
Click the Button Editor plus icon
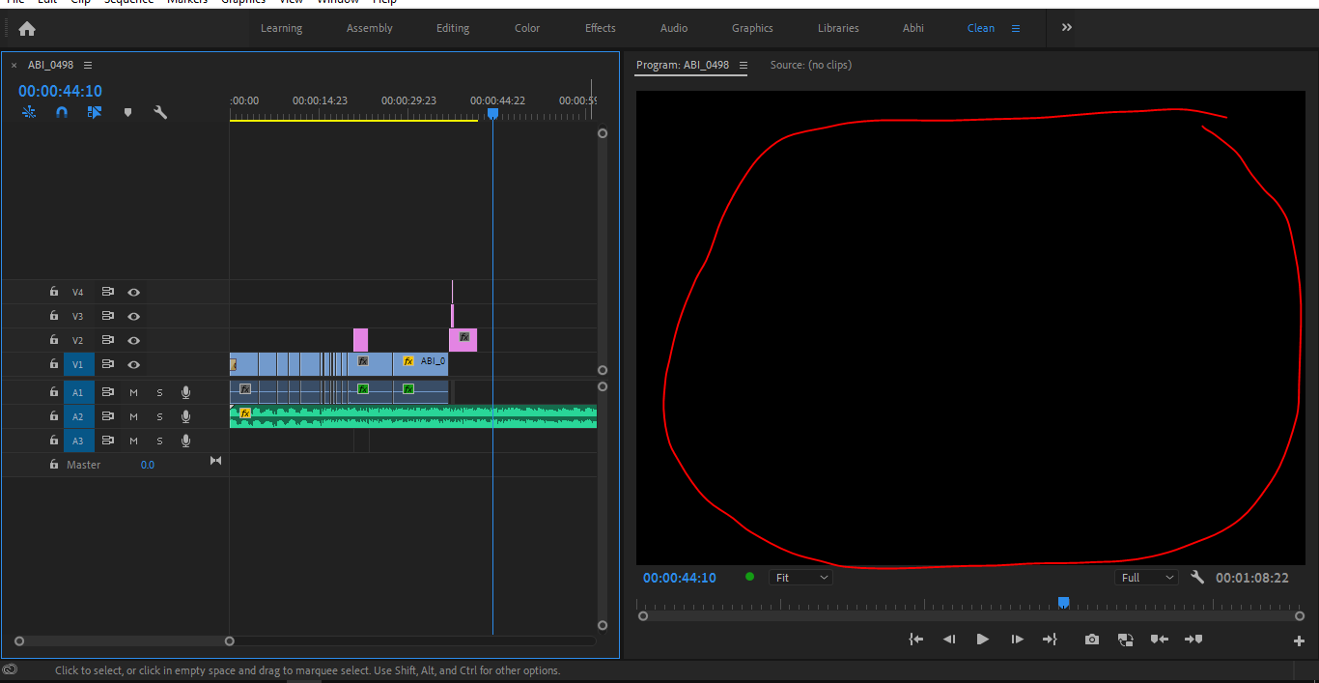[x=1299, y=639]
